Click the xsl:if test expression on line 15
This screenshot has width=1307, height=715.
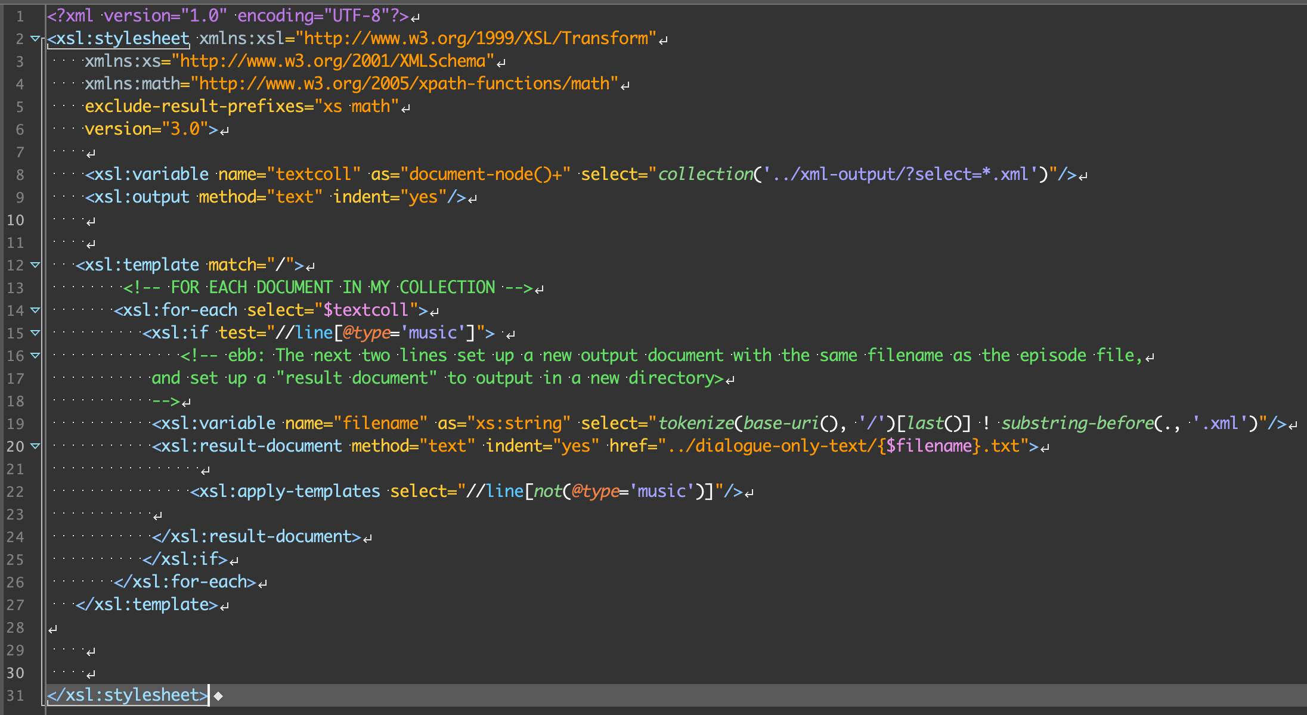click(376, 333)
